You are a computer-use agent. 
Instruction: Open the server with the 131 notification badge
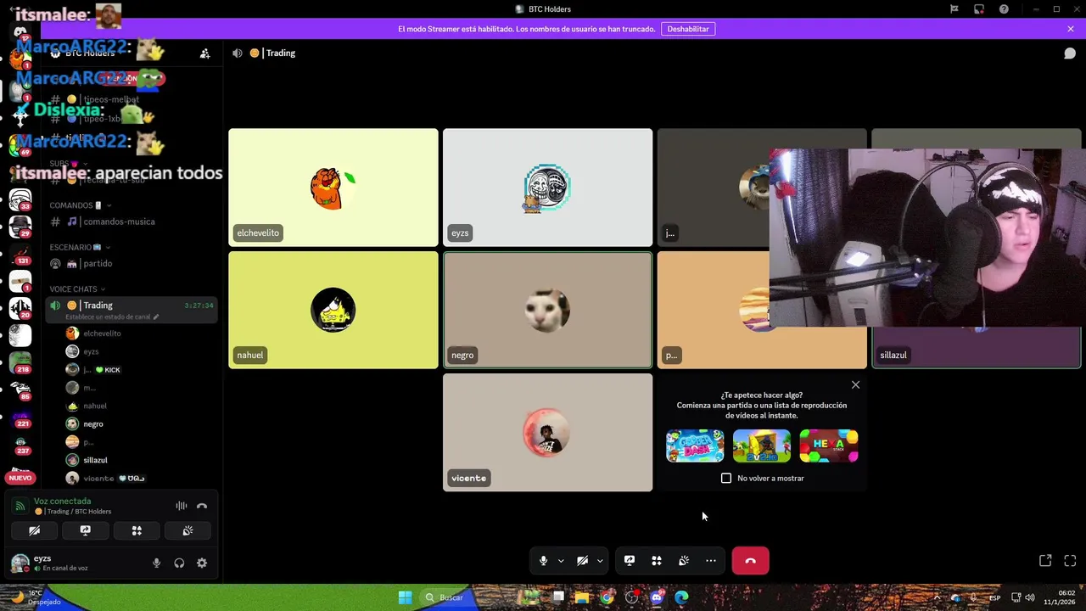click(20, 254)
